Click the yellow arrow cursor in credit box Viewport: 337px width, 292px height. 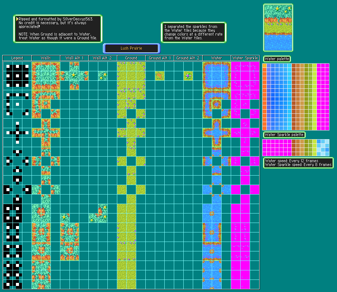point(17,19)
